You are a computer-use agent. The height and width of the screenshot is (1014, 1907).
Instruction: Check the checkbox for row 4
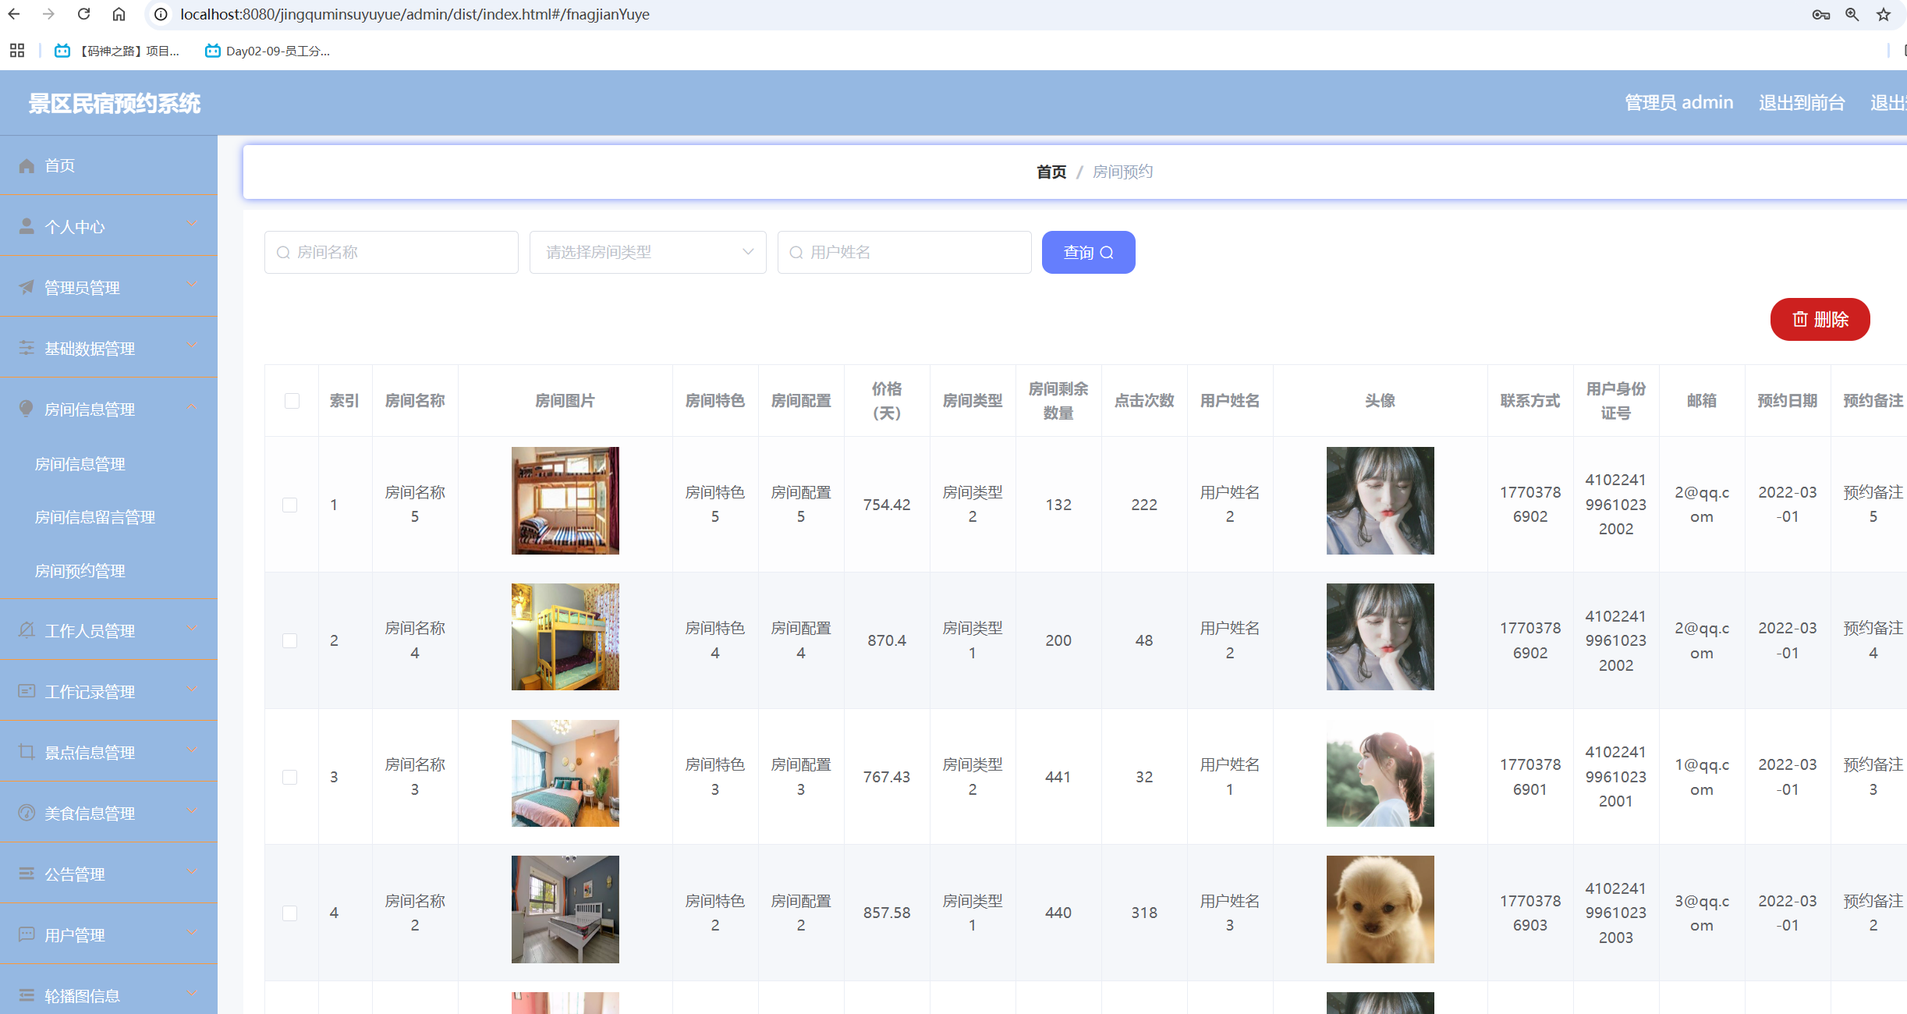[289, 913]
